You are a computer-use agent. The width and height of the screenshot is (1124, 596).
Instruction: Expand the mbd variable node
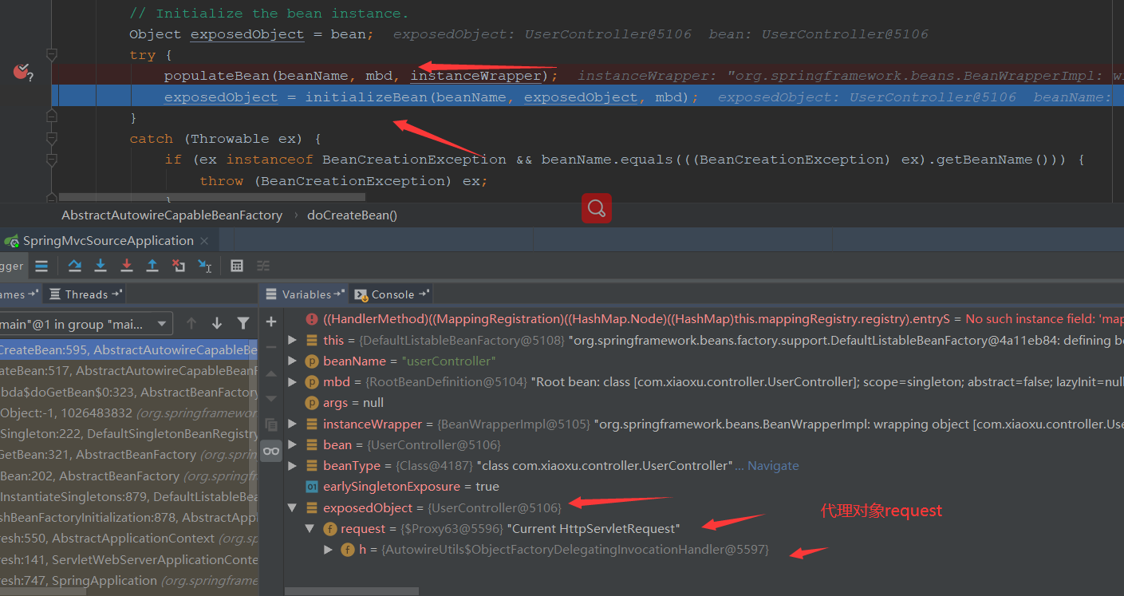[x=293, y=381]
